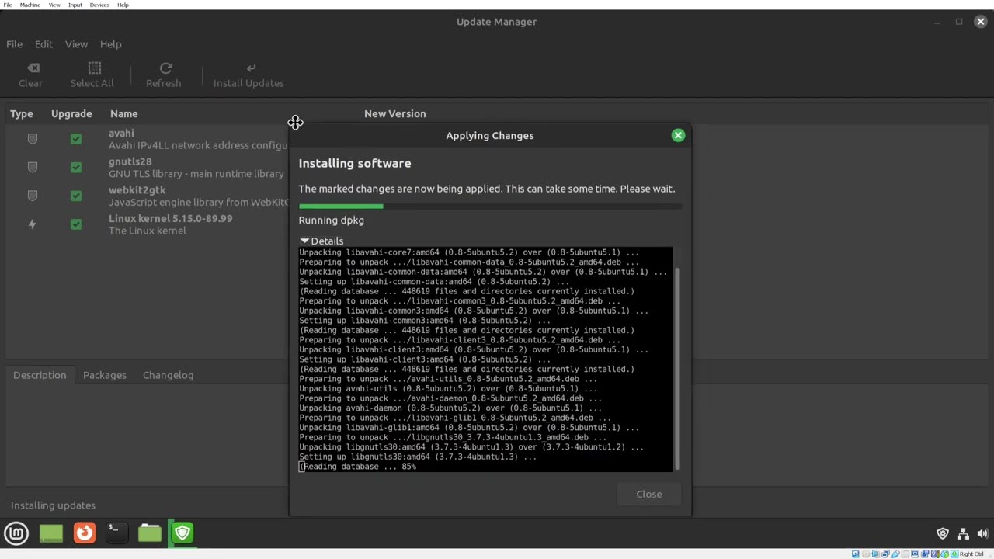Open the Linux Mint menu in taskbar

click(16, 533)
